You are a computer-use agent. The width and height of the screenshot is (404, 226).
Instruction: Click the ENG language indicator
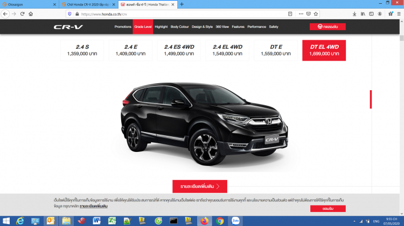pyautogui.click(x=376, y=221)
